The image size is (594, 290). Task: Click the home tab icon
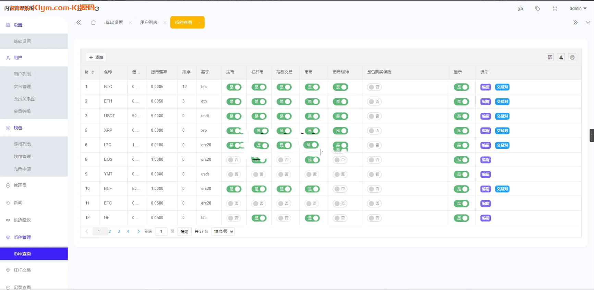coord(93,23)
